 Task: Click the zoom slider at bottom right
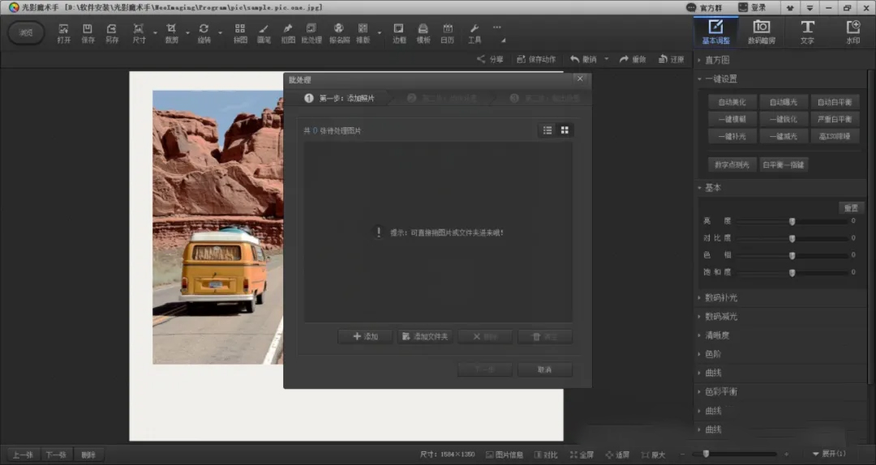(x=734, y=454)
